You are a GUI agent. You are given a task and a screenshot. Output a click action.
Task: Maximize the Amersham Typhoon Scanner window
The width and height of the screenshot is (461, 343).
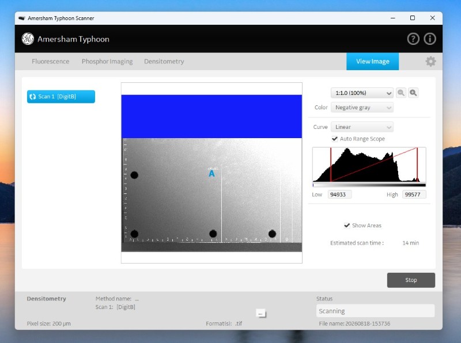(413, 18)
